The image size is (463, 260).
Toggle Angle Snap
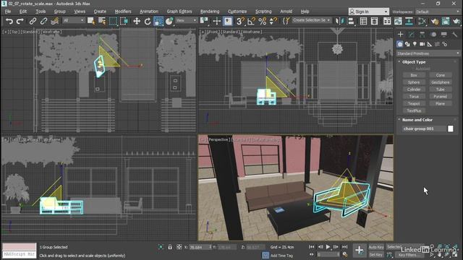tap(251, 21)
